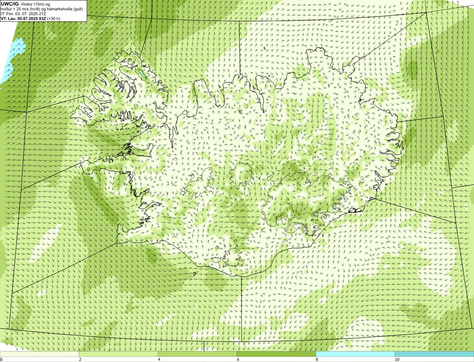This screenshot has height=362, width=474.
Task: Click the colorbar tick label '10'
Action: coord(397,359)
